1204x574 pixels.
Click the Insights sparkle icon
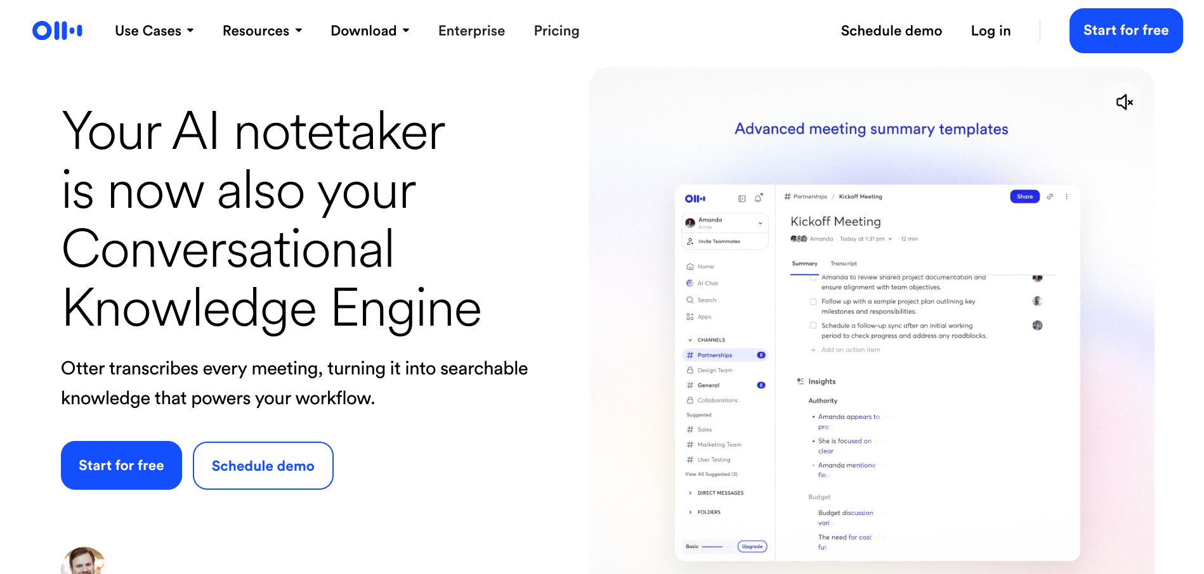[x=800, y=381]
